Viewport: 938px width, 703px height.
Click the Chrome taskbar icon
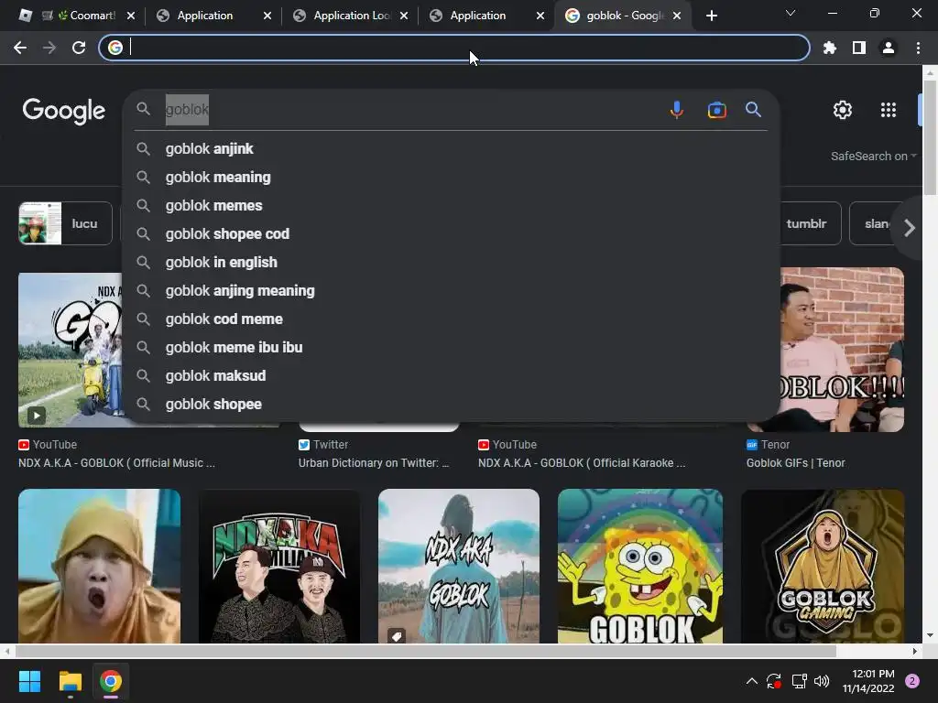click(110, 681)
